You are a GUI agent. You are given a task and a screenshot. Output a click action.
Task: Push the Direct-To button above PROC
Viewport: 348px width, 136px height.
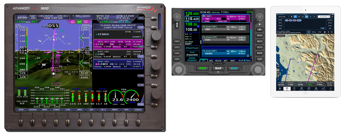(260, 30)
